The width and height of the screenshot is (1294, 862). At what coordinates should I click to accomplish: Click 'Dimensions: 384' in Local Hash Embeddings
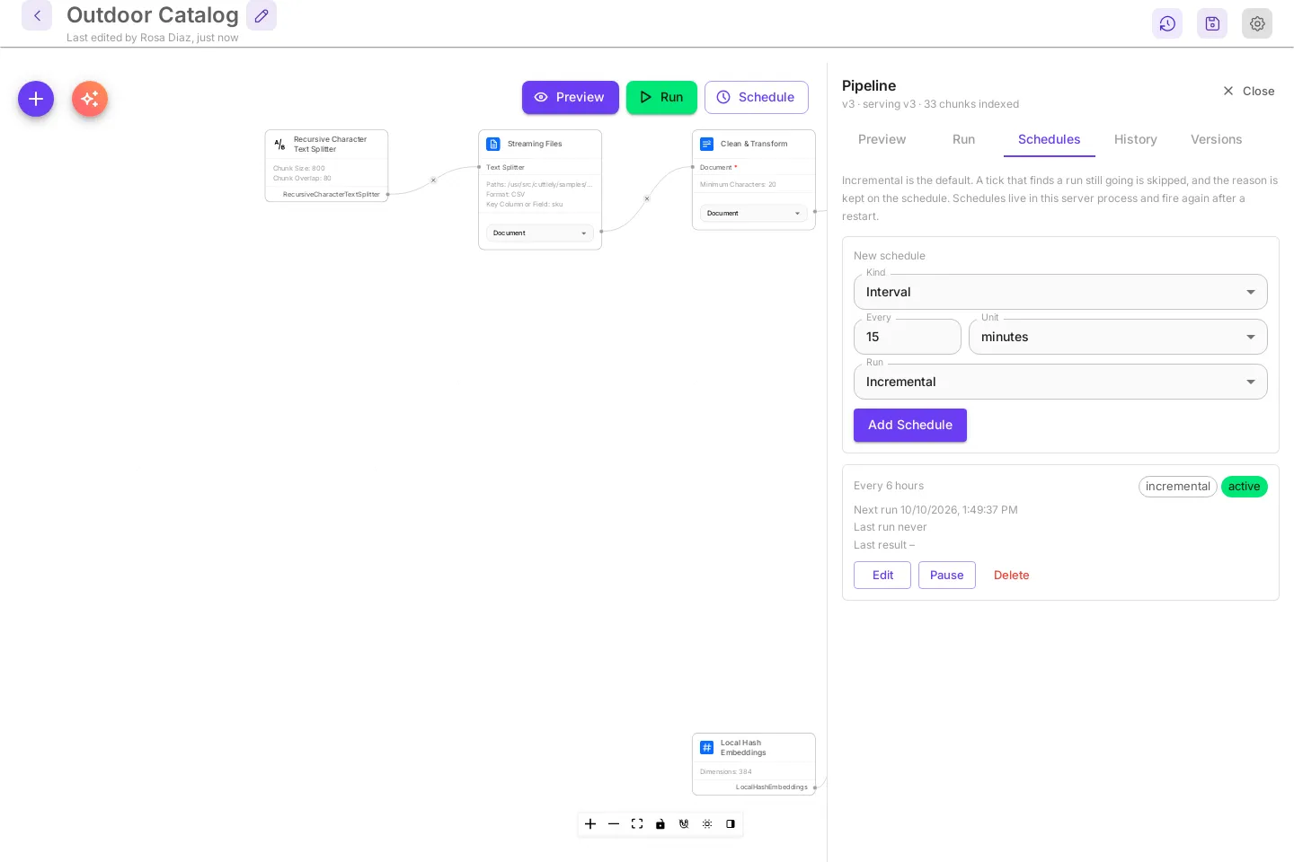726,771
